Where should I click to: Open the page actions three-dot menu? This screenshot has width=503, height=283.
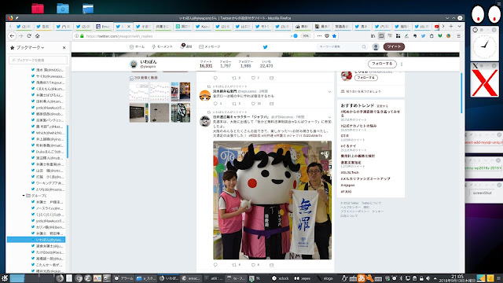(319, 36)
